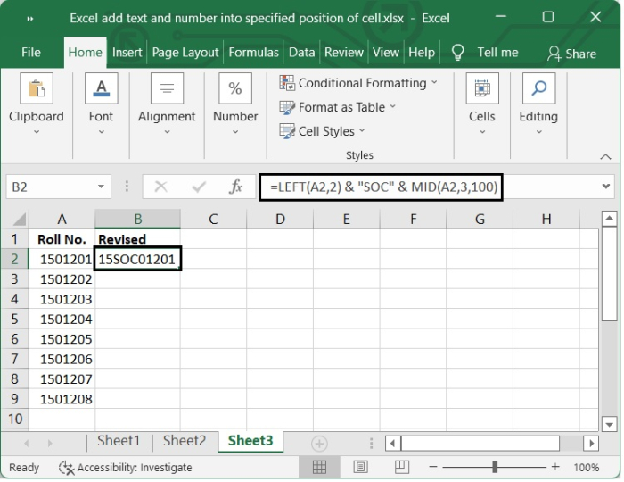Open the Cells group icon
Viewport: 624px width, 482px height.
pos(481,89)
